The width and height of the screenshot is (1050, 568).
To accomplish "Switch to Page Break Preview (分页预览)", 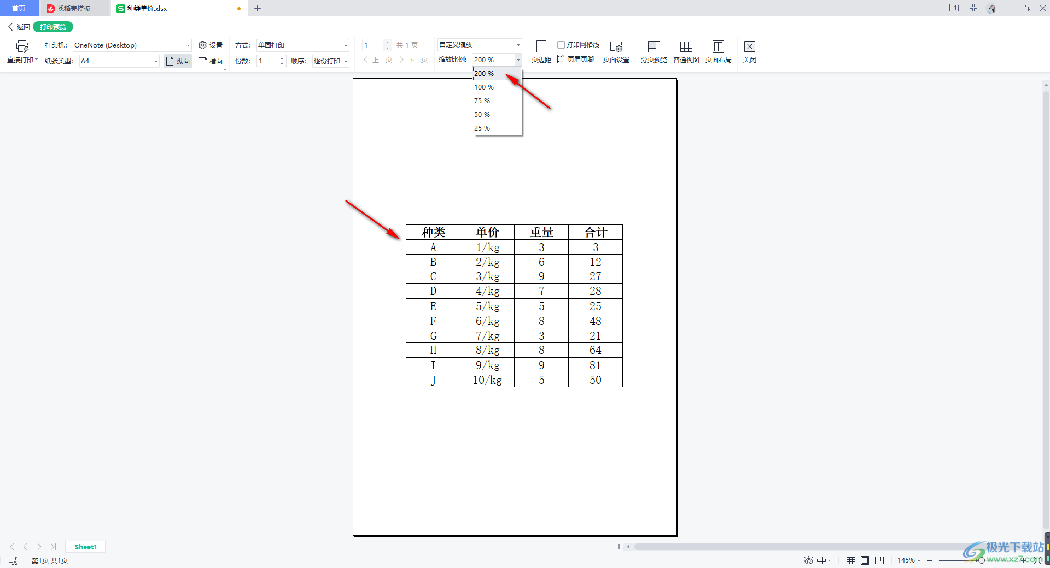I will coord(654,52).
